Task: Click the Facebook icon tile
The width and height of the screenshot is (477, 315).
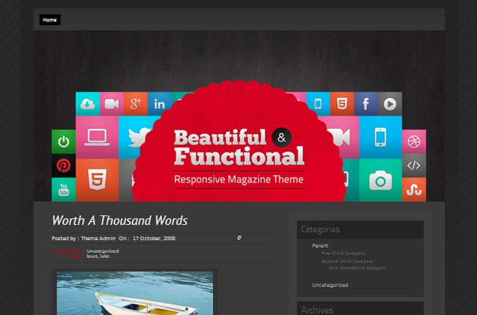Action: [x=365, y=104]
